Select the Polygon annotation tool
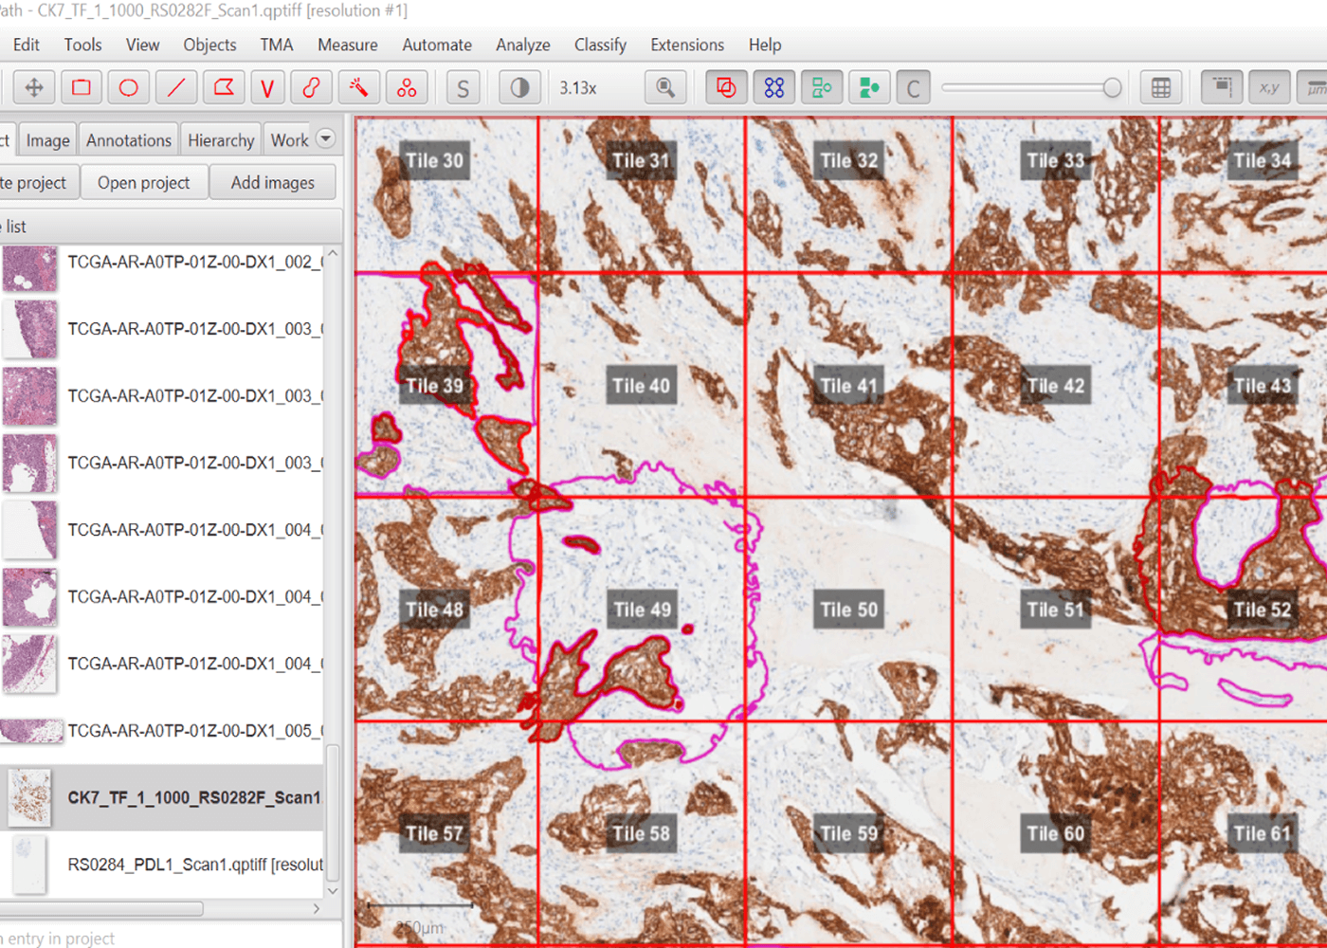Screen dimensions: 1327x948 (x=224, y=88)
